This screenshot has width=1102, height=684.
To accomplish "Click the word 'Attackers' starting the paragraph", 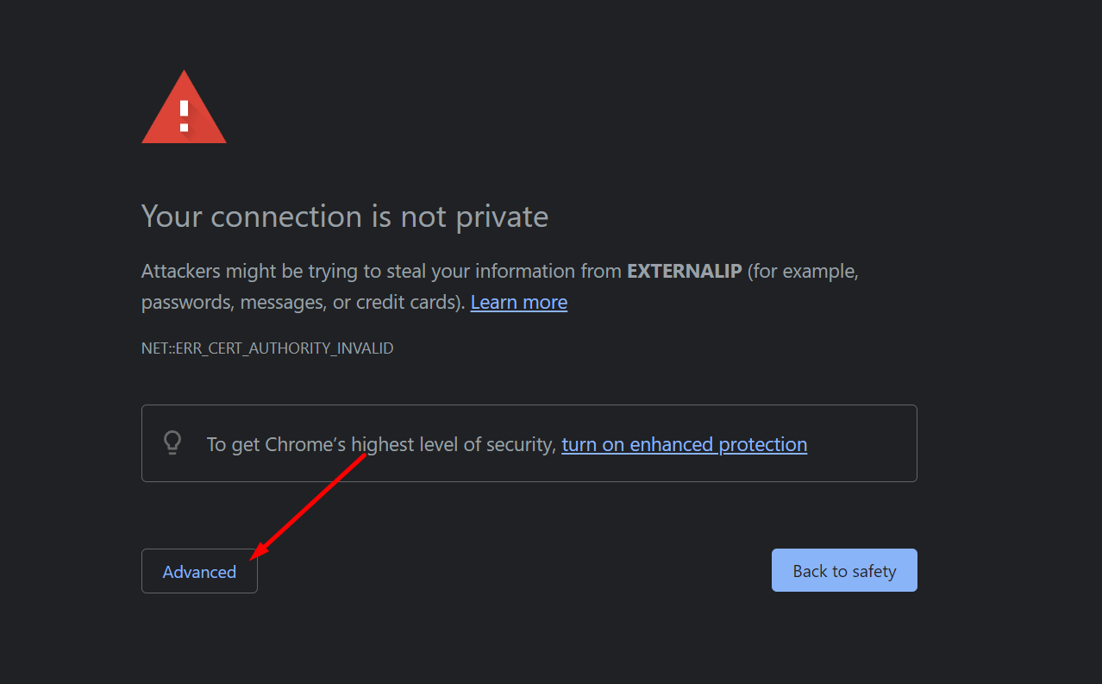I will click(181, 271).
